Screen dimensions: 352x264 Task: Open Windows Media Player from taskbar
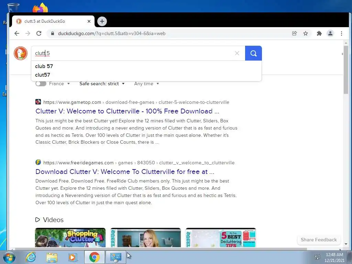click(x=73, y=257)
